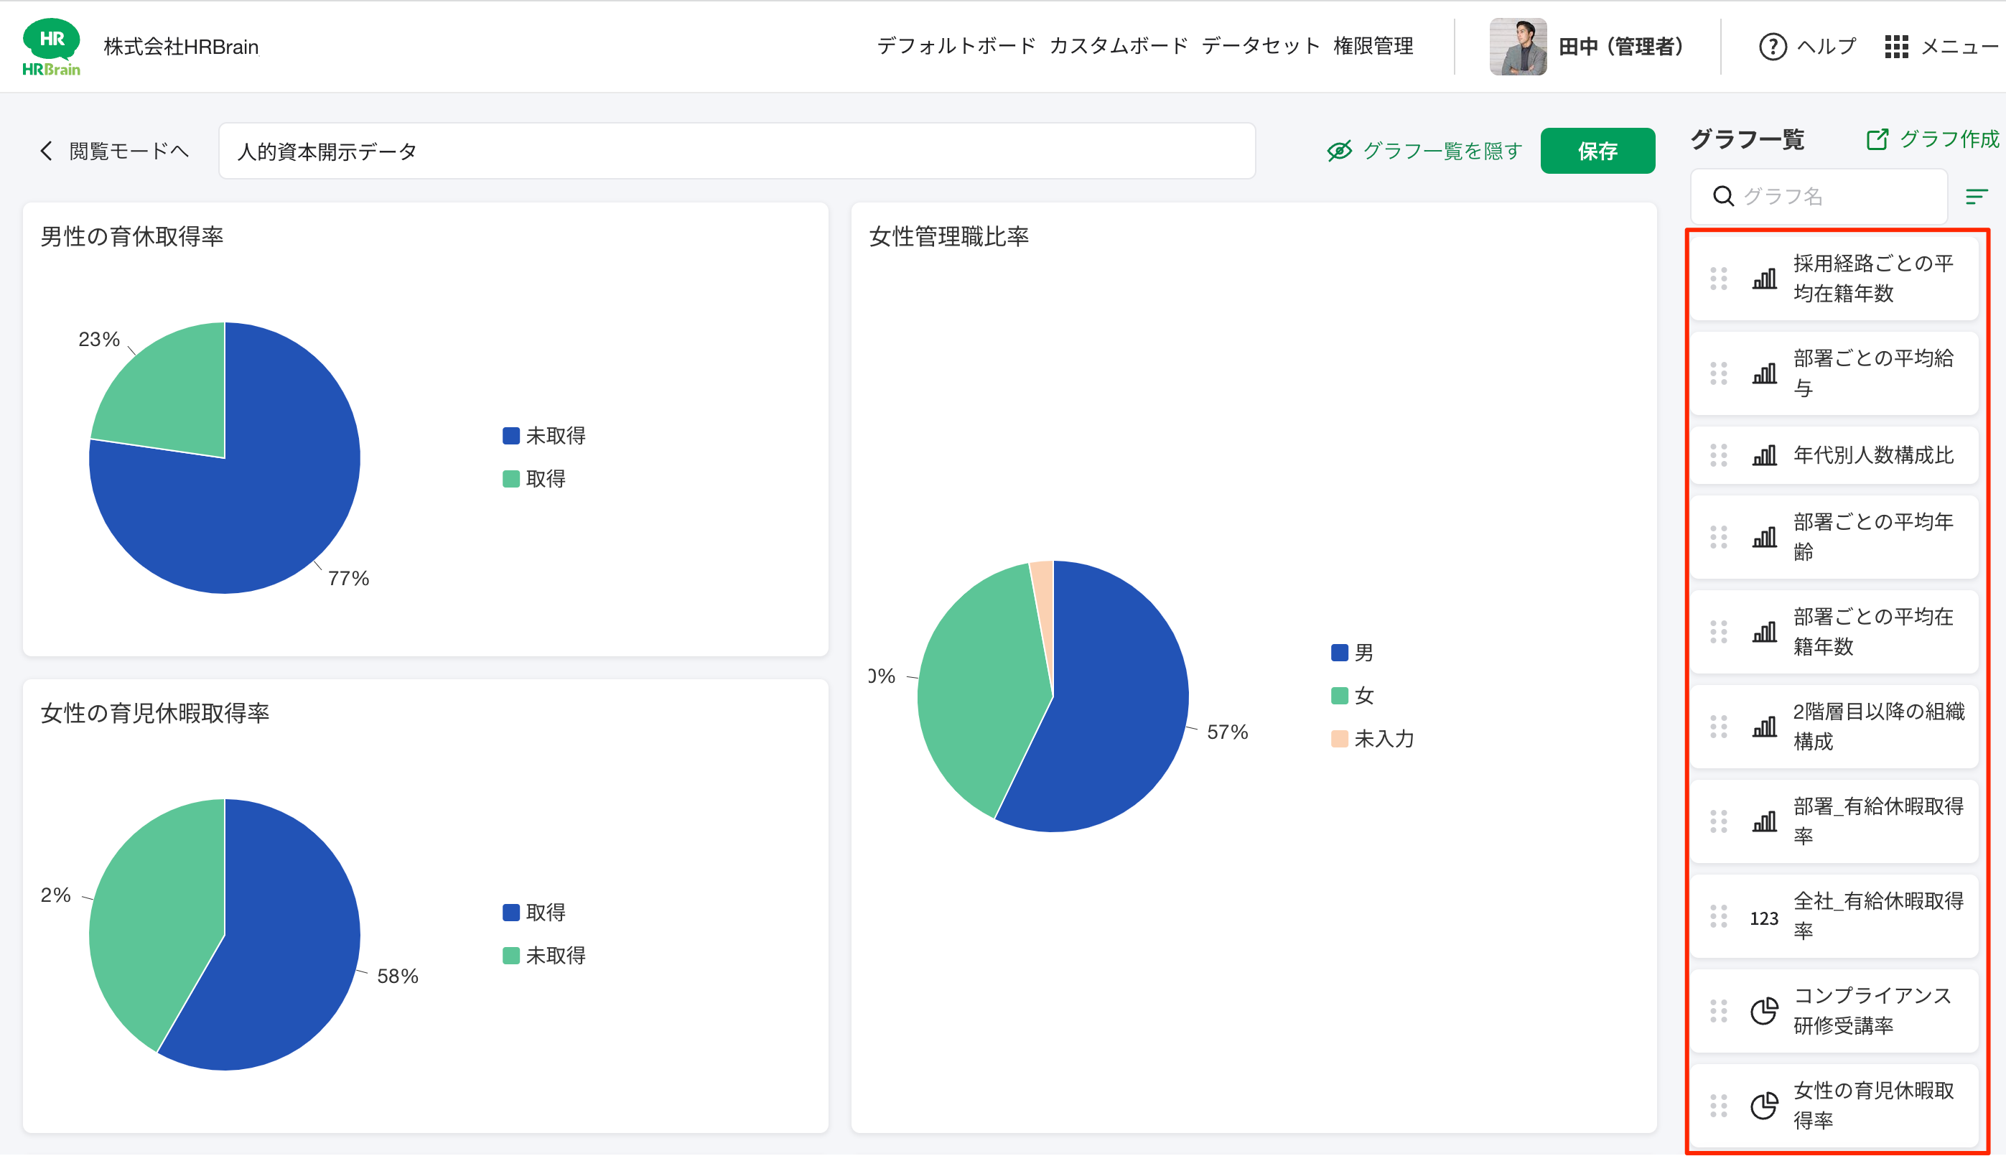Switch to the 権限管理 tab
The image size is (2006, 1156).
coord(1376,46)
